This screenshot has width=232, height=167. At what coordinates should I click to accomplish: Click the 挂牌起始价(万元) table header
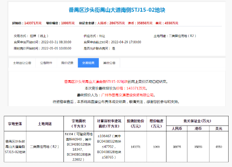tap(136, 124)
